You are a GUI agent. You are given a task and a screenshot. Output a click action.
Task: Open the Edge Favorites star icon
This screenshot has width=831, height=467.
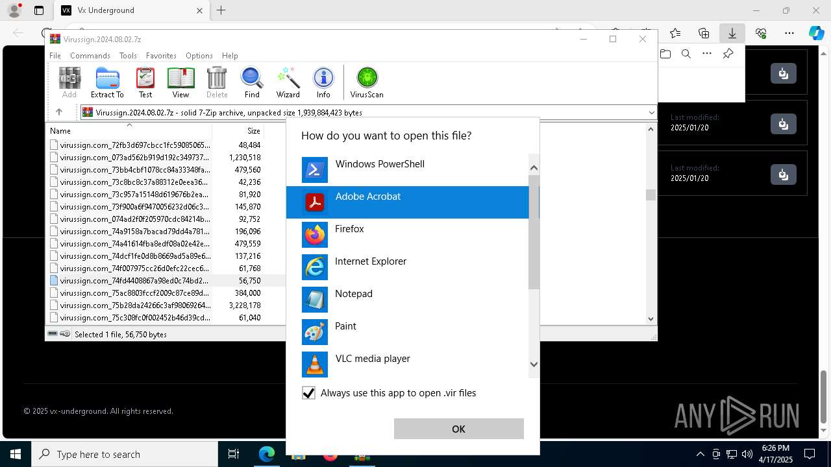click(x=675, y=33)
